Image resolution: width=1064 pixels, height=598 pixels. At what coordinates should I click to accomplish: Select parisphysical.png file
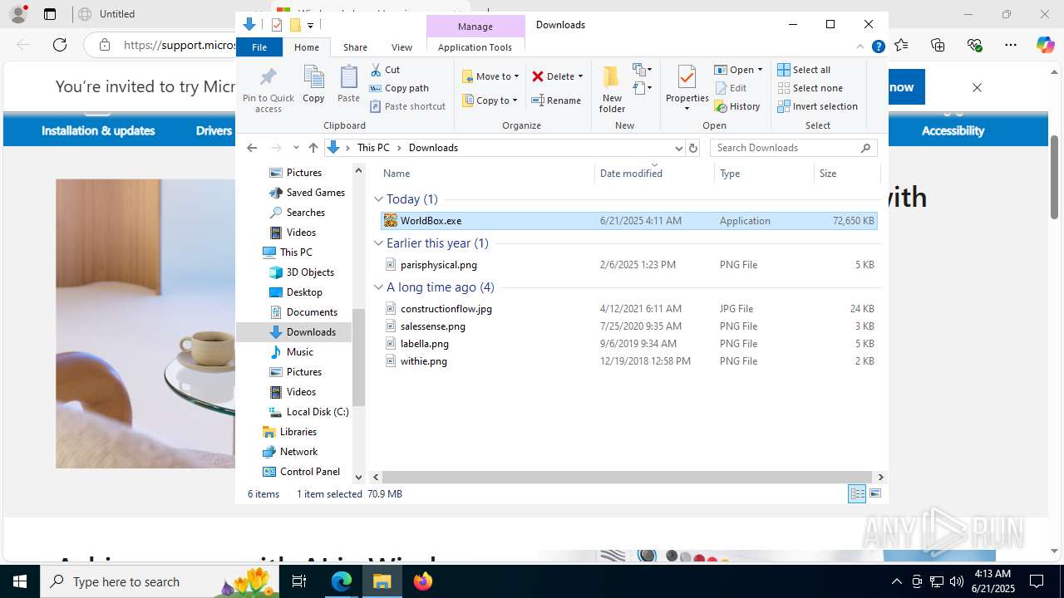pyautogui.click(x=628, y=265)
